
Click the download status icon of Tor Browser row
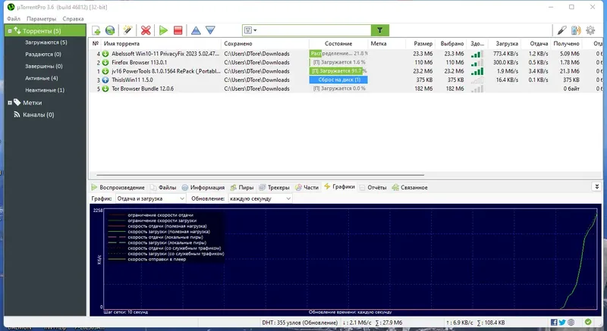(x=105, y=89)
